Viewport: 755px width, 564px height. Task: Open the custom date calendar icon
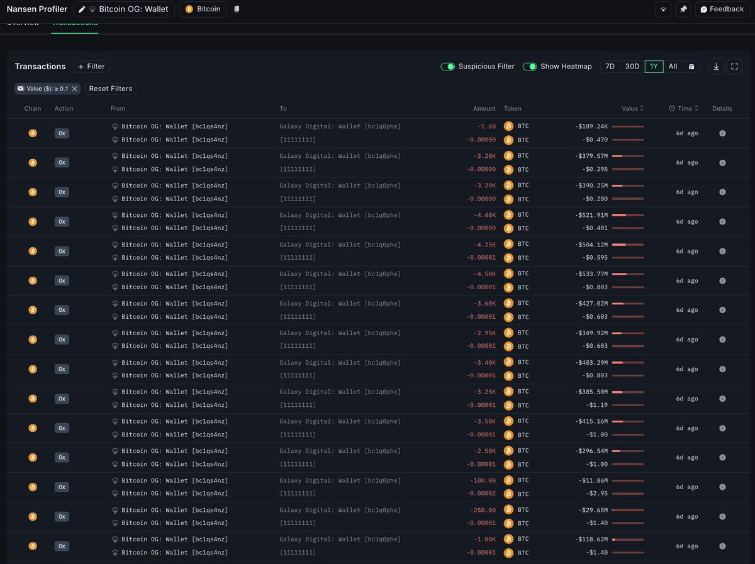(x=691, y=67)
